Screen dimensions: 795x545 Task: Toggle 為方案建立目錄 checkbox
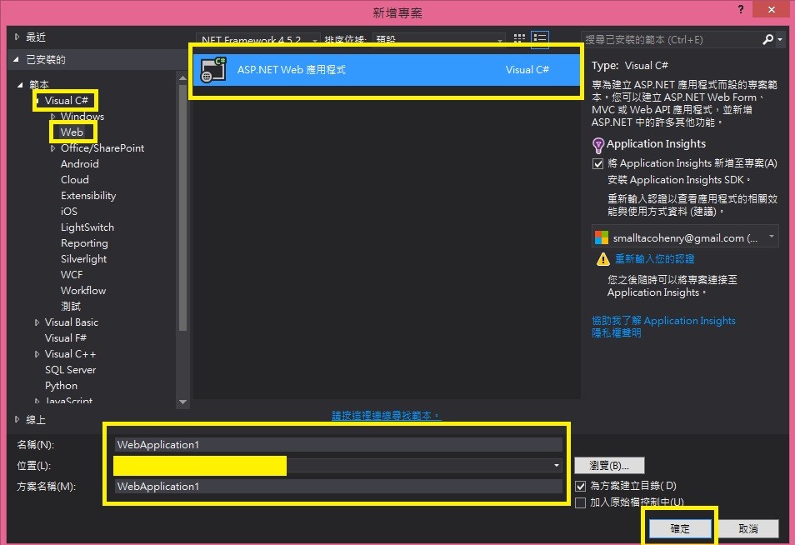point(581,486)
